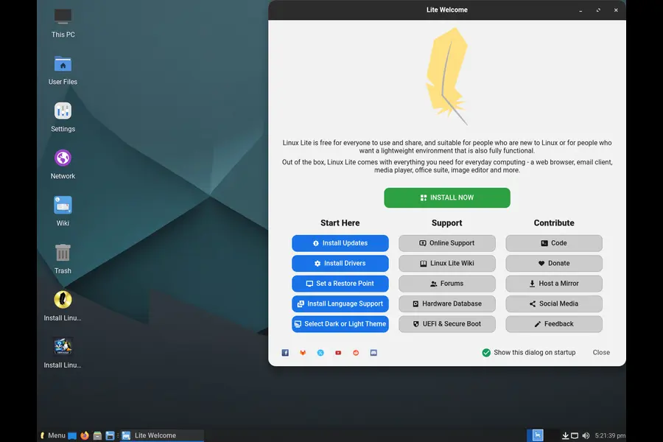Click the show desktop taskbar icon
The image size is (663, 442).
point(72,435)
